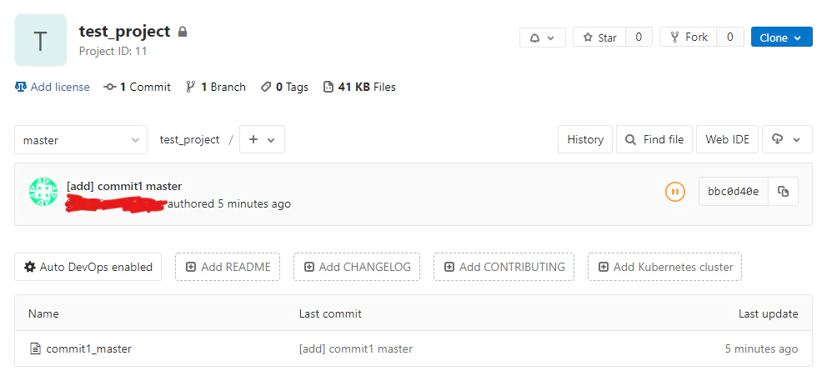This screenshot has height=386, width=837.
Task: Open the 0 Tags link
Action: tap(284, 87)
